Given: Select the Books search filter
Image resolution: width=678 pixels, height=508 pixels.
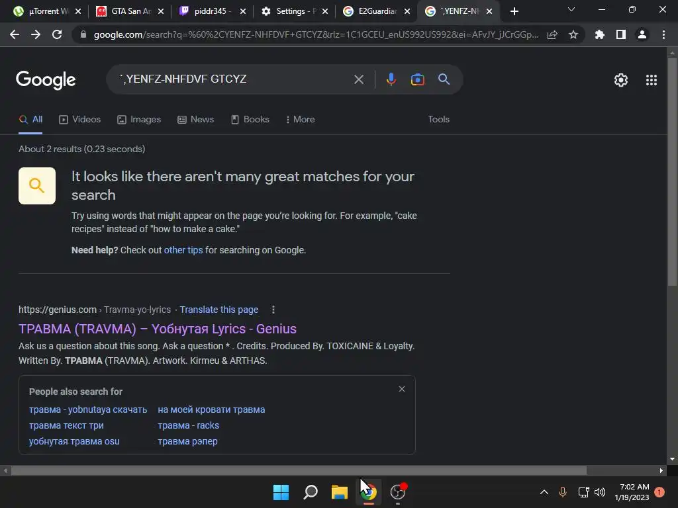Looking at the screenshot, I should pos(250,119).
